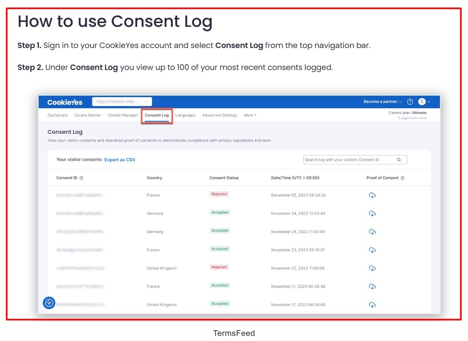
Task: Click United Kingdom in November 21 06:26:49 row
Action: (x=162, y=304)
